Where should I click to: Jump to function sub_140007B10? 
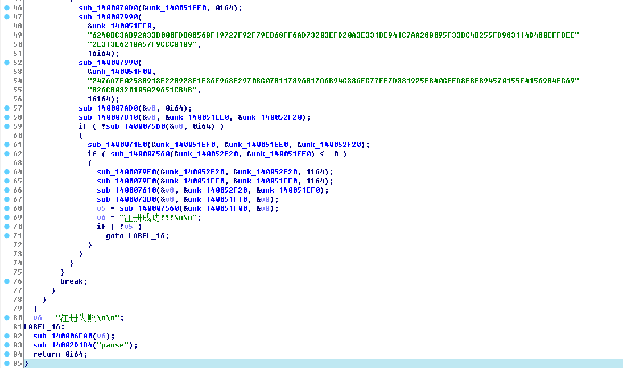click(x=108, y=117)
